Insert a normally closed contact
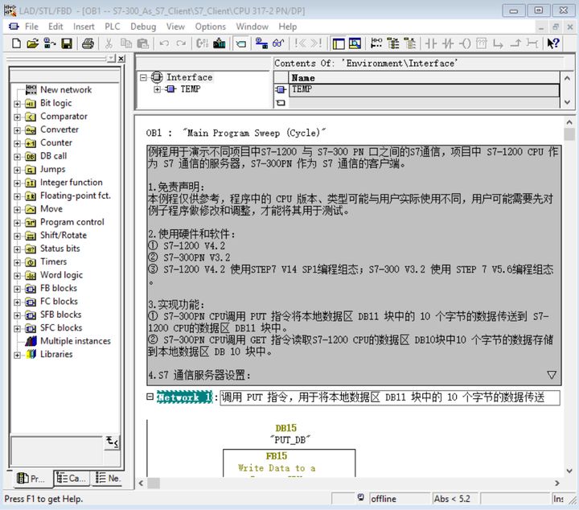Viewport: 579px width, 510px height. click(448, 43)
